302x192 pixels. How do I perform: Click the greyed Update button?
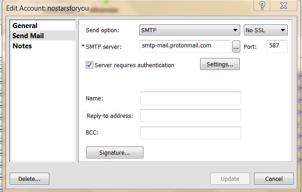tap(230, 179)
